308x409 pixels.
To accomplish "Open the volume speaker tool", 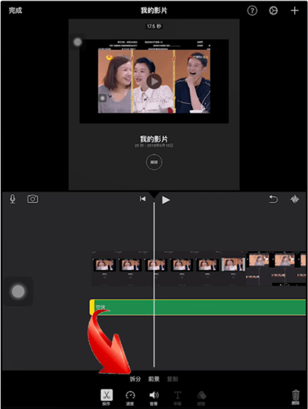I will point(154,398).
